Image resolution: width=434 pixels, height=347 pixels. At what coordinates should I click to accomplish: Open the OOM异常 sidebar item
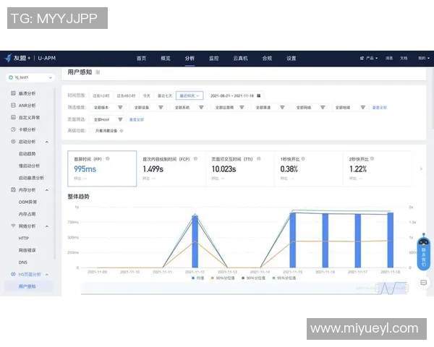[x=27, y=202]
